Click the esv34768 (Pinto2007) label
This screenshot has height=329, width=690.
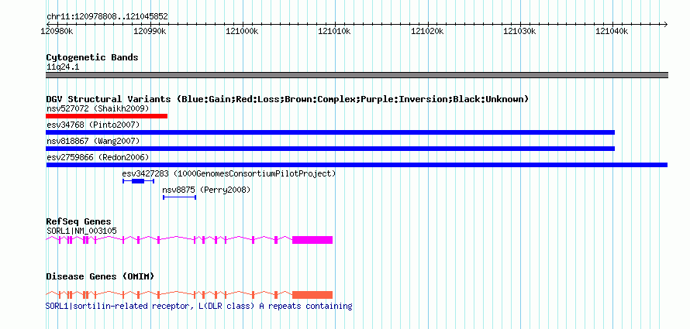point(93,125)
